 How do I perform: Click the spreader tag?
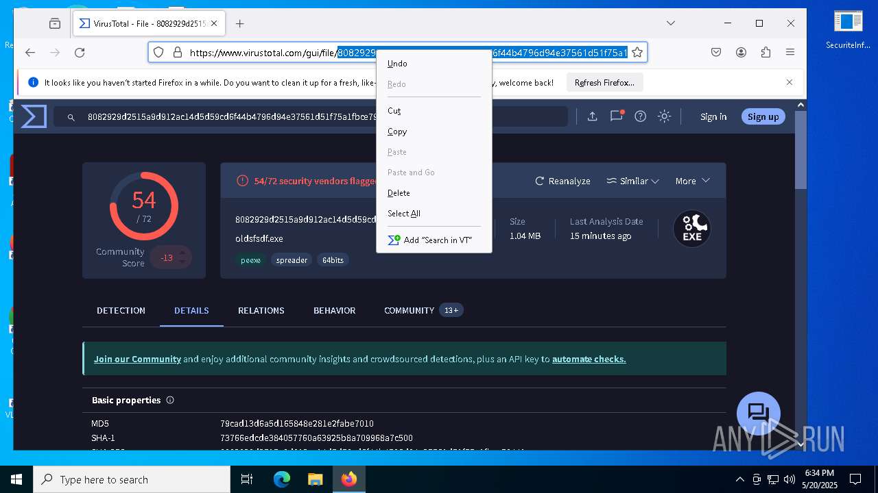click(x=292, y=260)
